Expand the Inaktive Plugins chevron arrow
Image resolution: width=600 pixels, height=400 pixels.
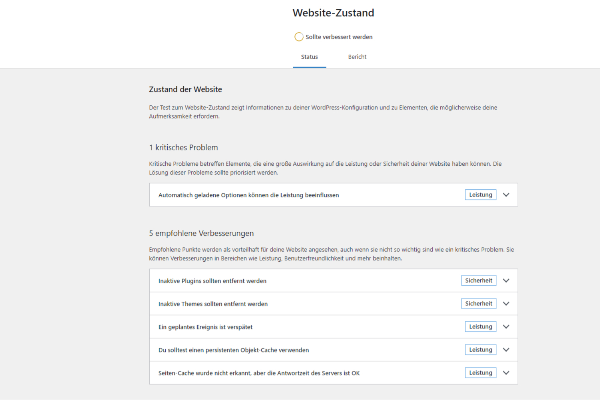click(506, 281)
